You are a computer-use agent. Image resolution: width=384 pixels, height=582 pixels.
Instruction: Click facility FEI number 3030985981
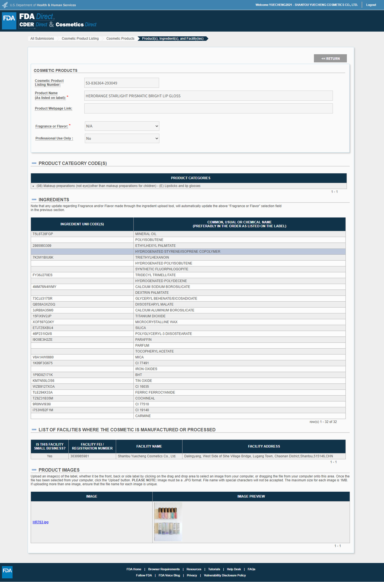pos(92,456)
